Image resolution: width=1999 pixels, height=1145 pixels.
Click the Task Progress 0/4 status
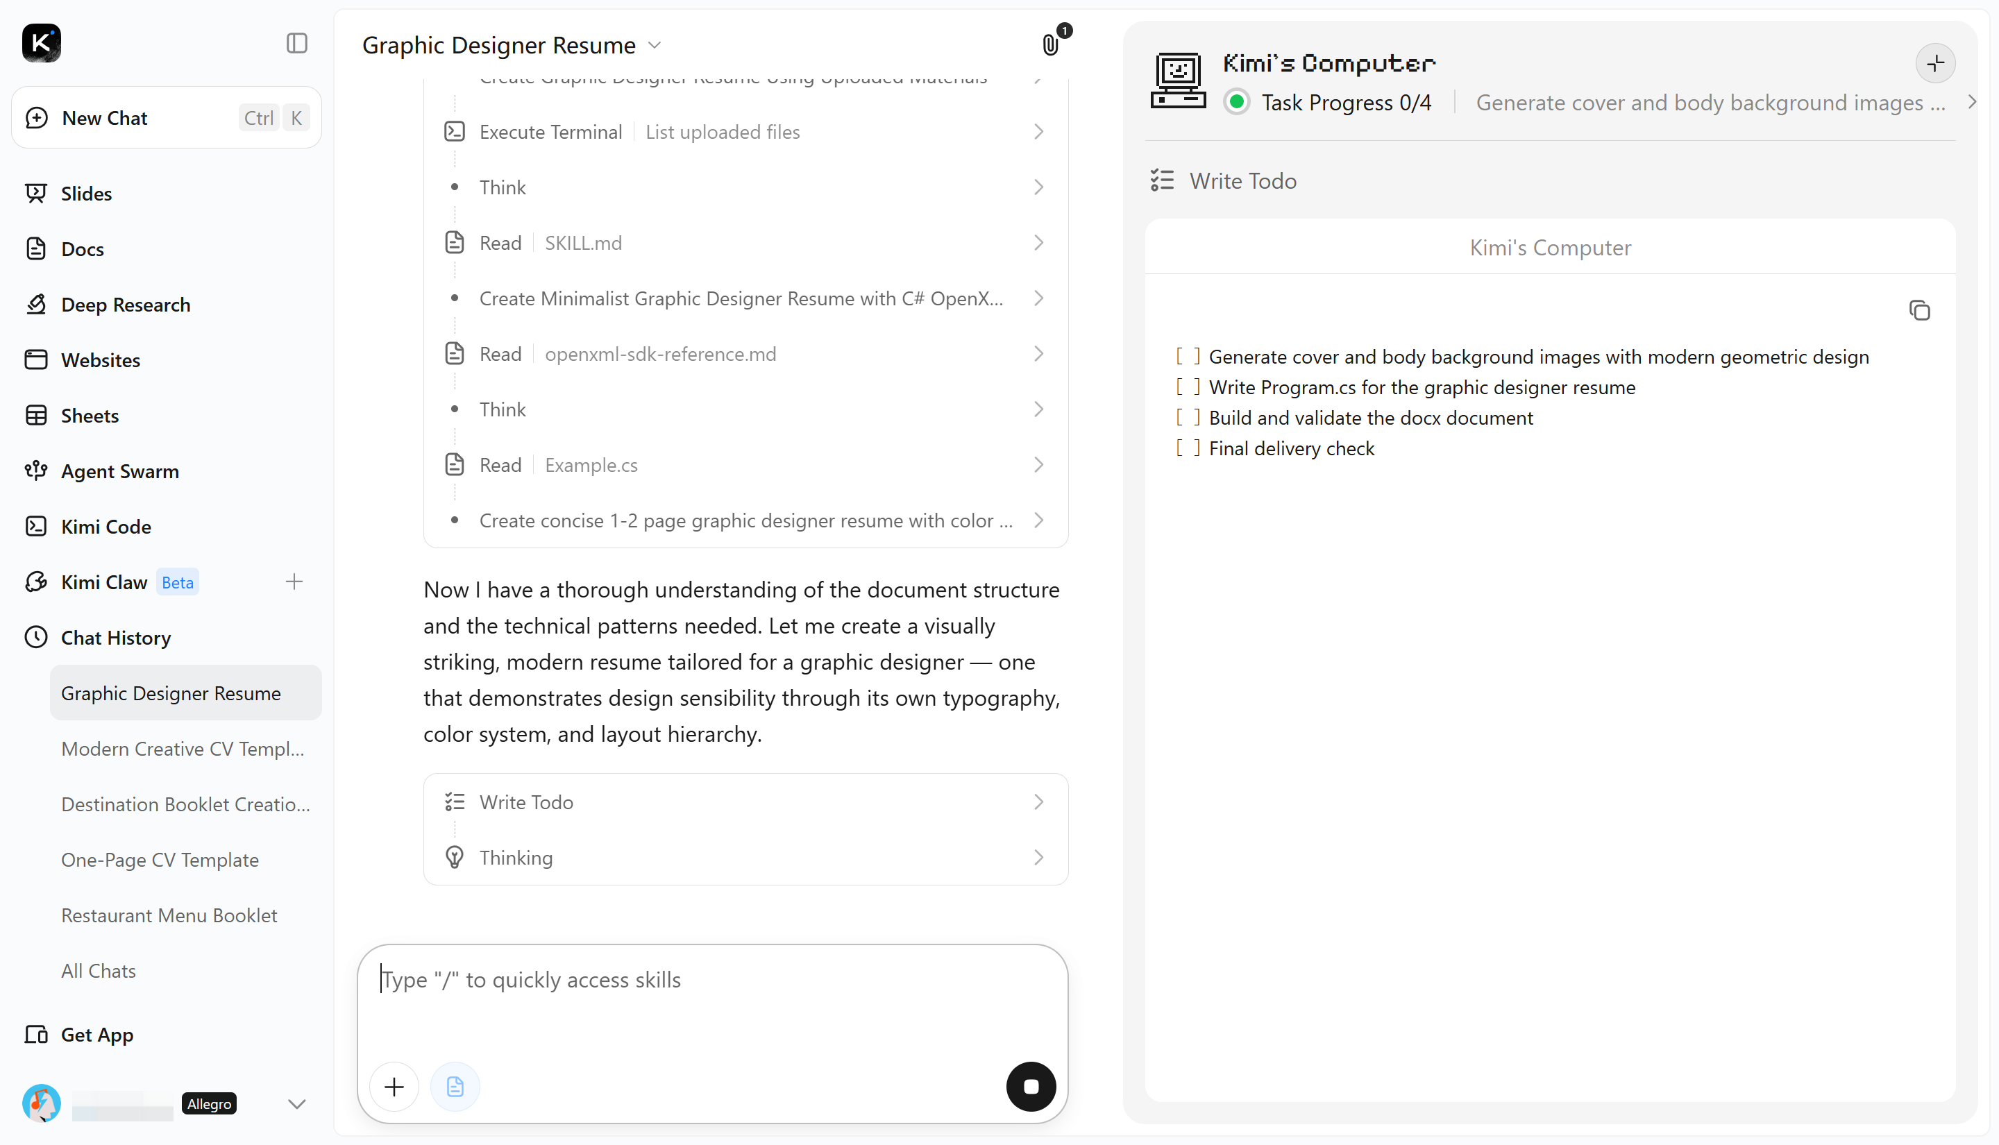click(x=1347, y=102)
